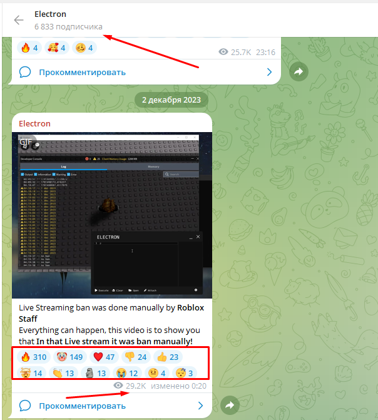The image size is (378, 420).
Task: Expand comments chevron on Roblox ban post
Action: point(200,406)
